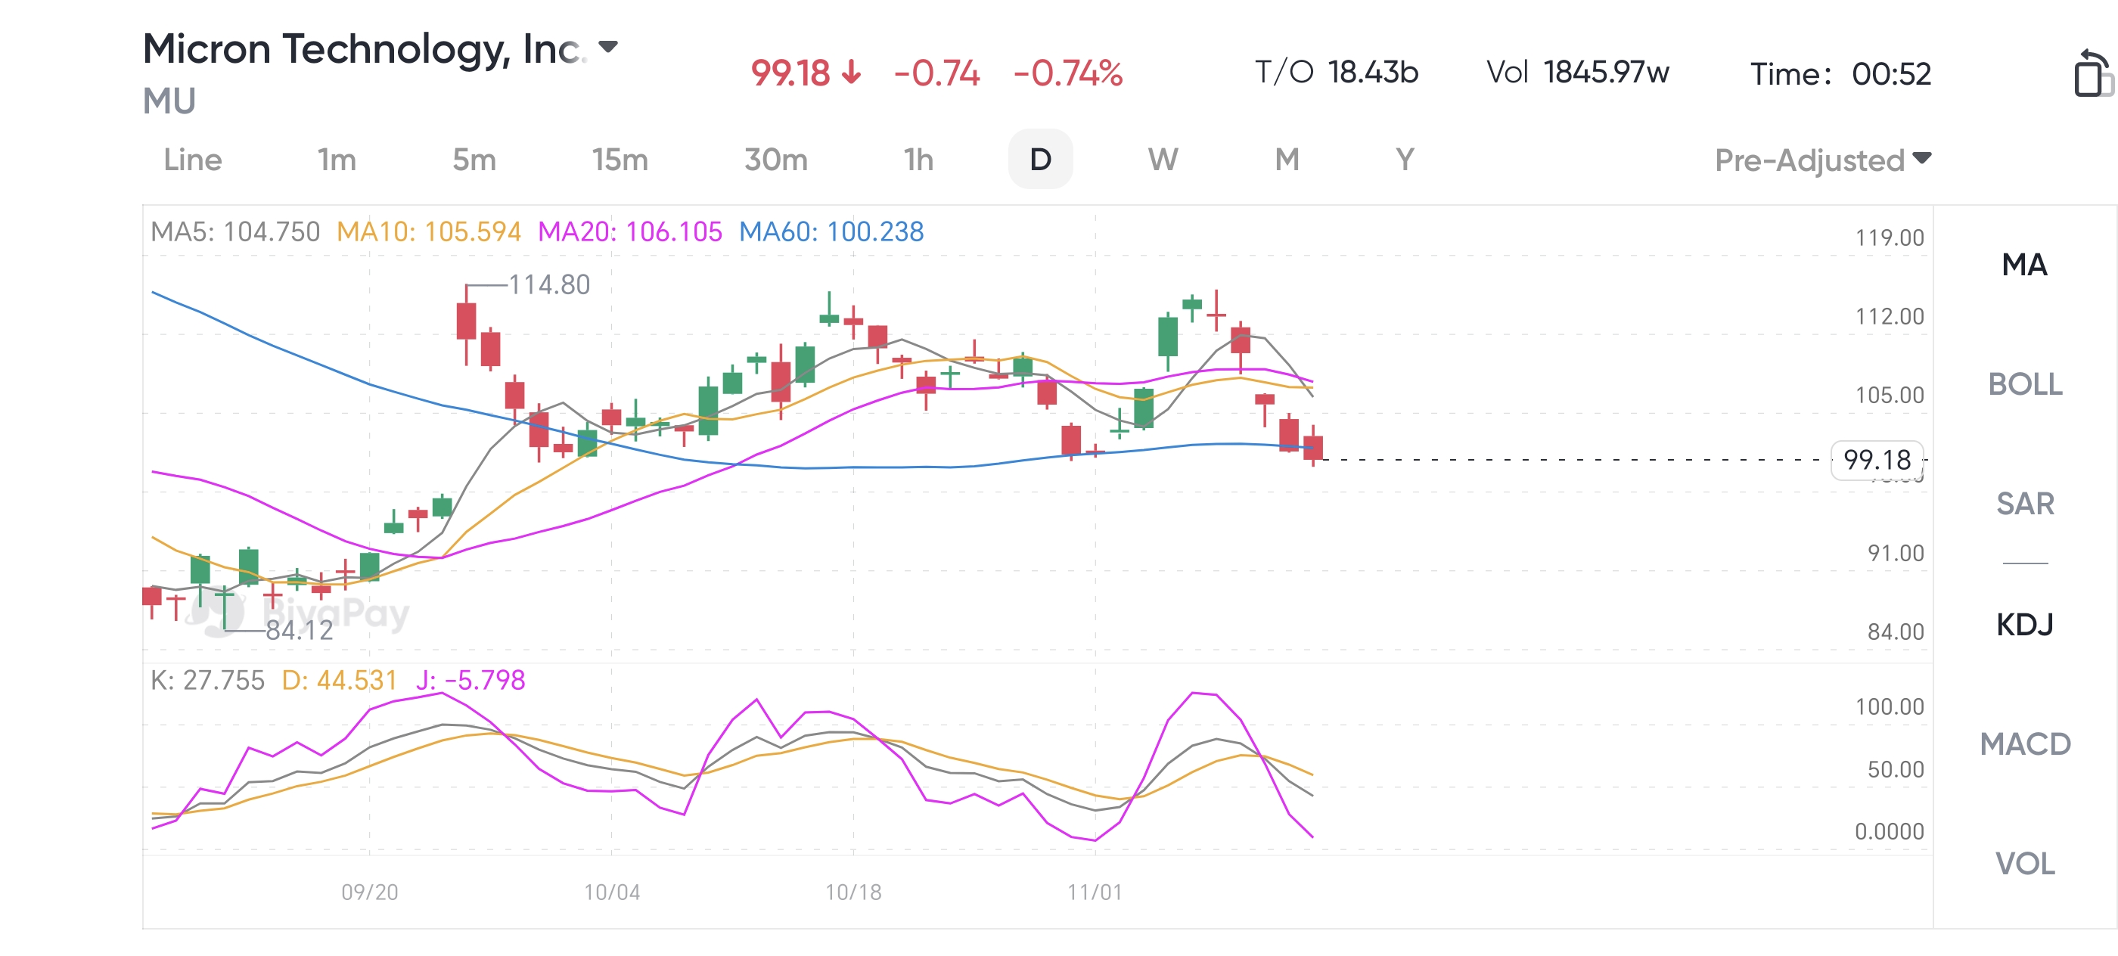Screen dimensions: 2118x956
Task: Click the MU ticker symbol
Action: coord(169,101)
